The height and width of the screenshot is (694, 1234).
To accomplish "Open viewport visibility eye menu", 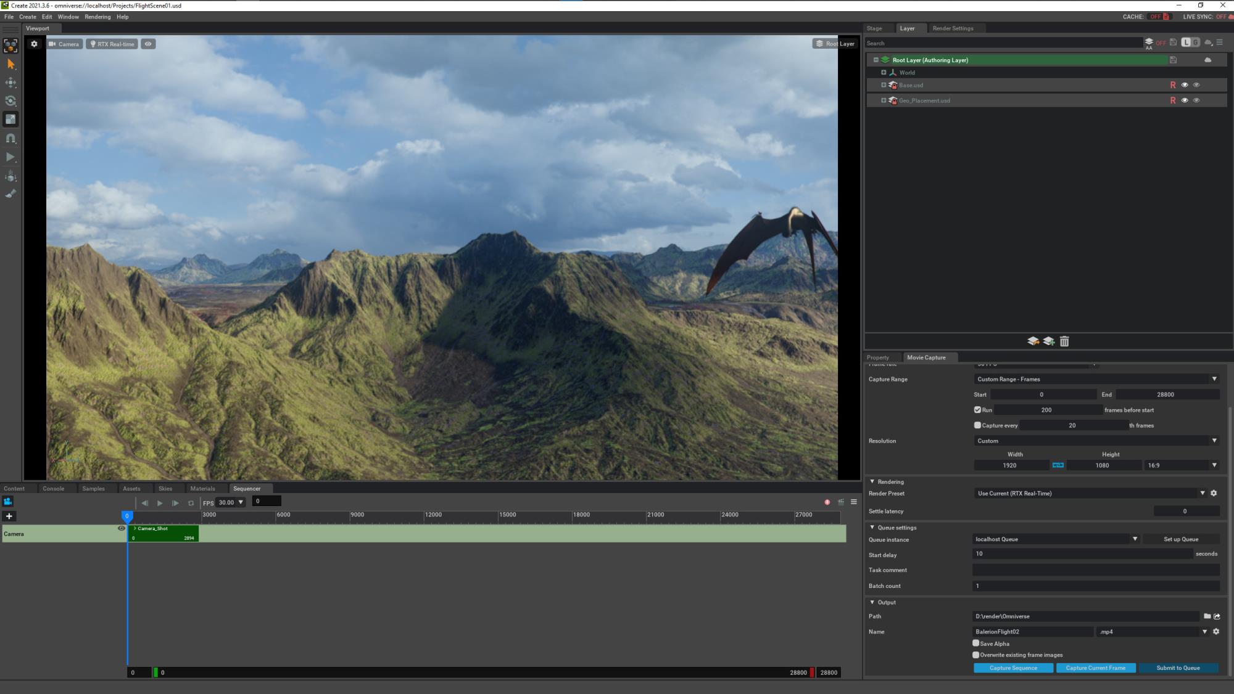I will [x=148, y=44].
